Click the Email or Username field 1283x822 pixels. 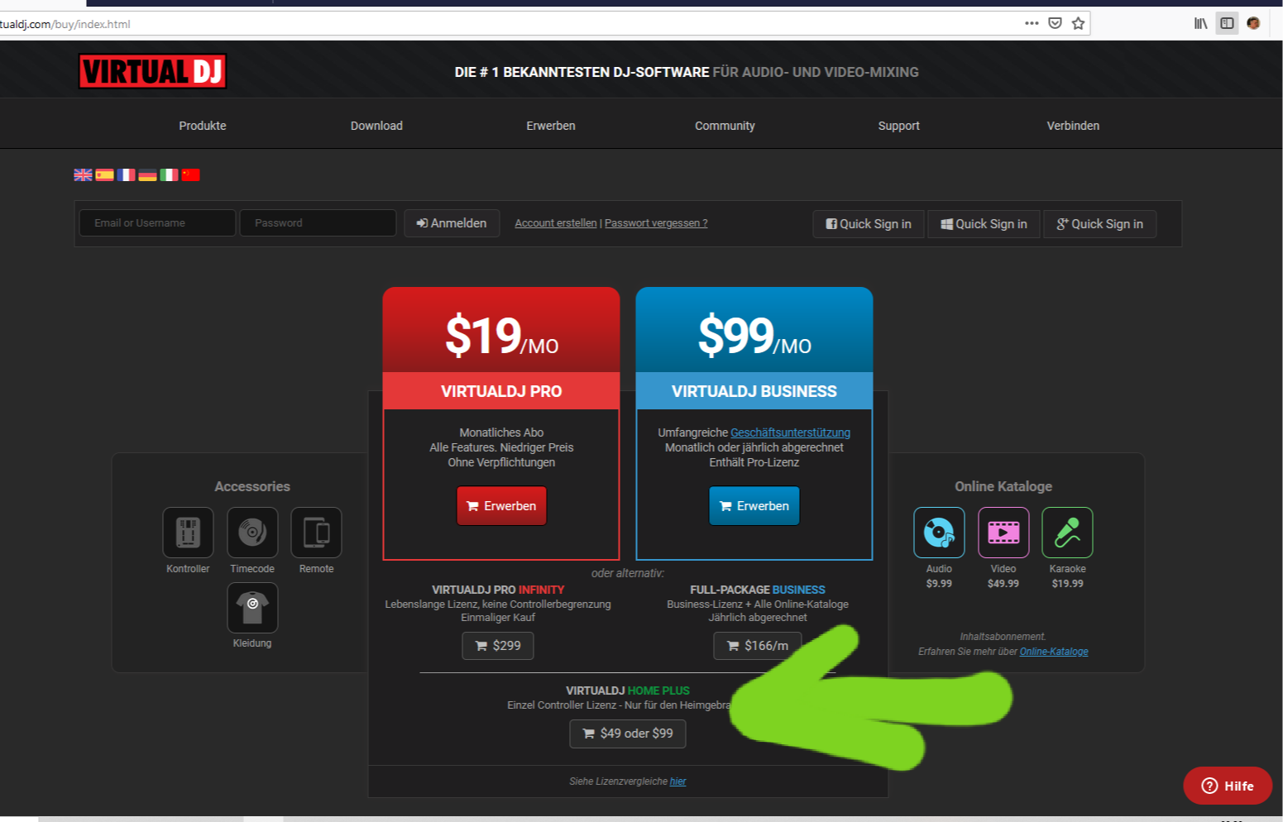[157, 223]
